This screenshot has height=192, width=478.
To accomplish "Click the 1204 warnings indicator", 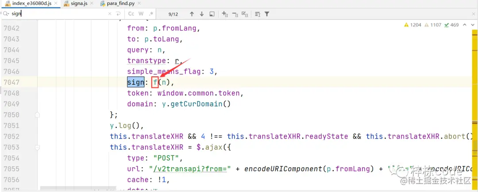I will [413, 25].
